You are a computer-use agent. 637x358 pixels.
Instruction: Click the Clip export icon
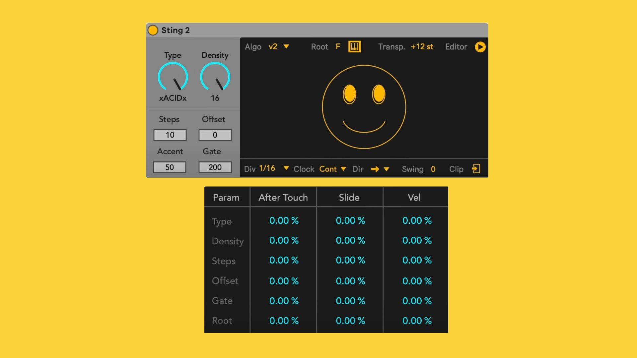476,169
